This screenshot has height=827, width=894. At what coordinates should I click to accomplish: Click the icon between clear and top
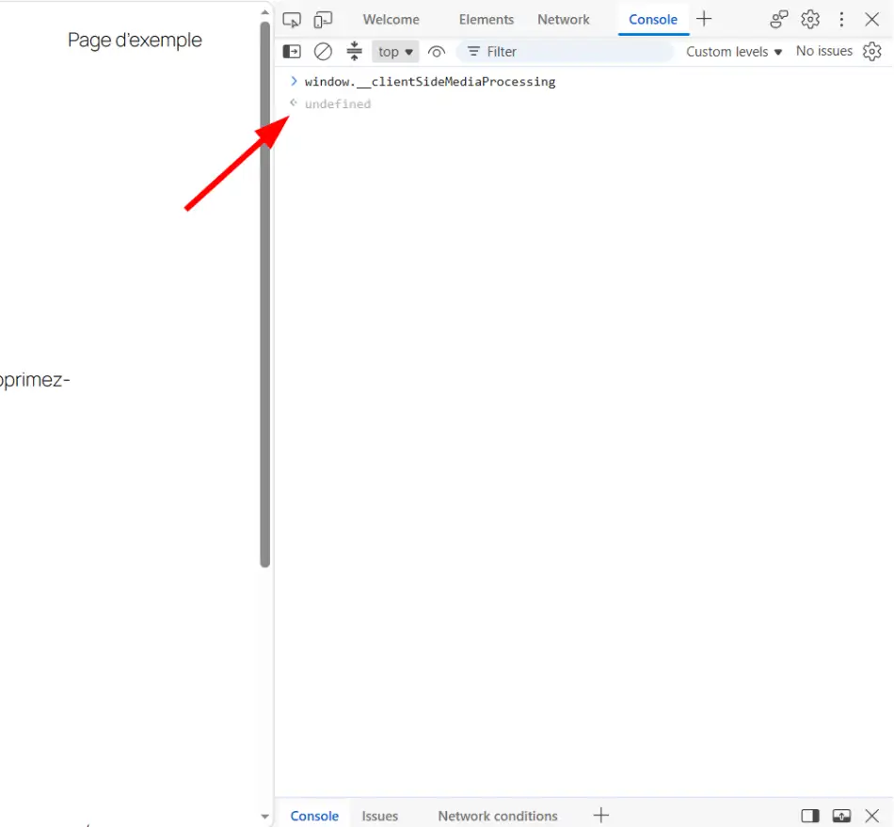tap(354, 52)
